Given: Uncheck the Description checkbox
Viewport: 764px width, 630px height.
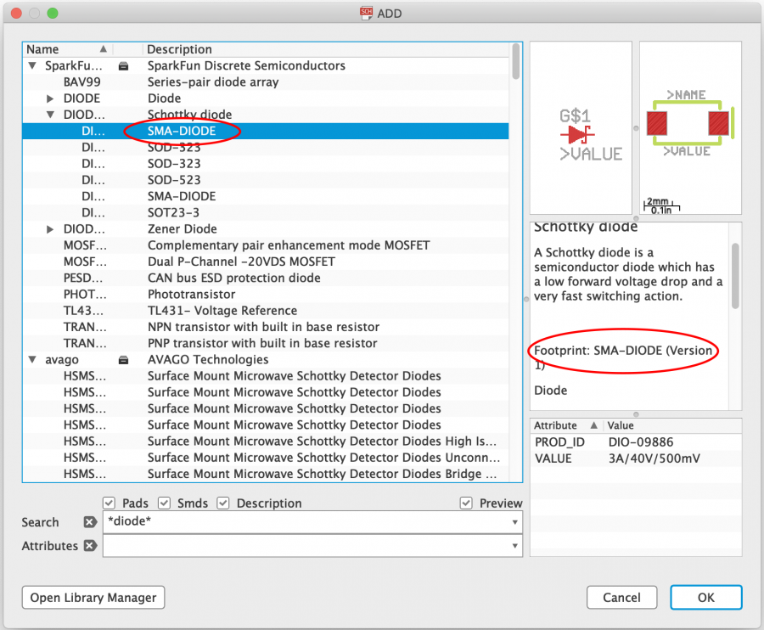Looking at the screenshot, I should (224, 503).
